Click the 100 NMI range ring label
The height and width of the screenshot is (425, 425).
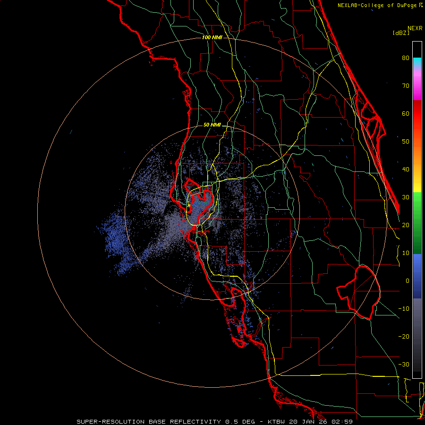212,37
